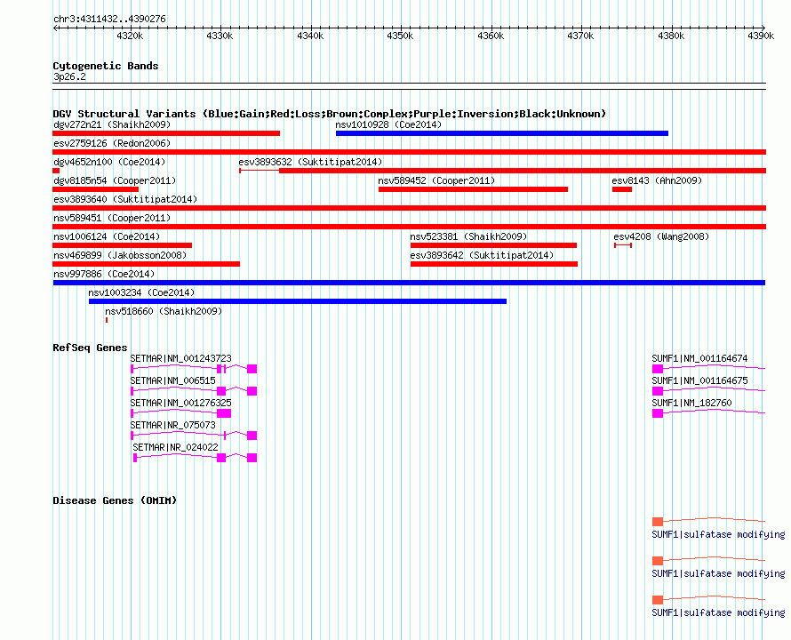The width and height of the screenshot is (791, 640).
Task: Click the nsv997886 (Coe2014) label text
Action: [104, 274]
